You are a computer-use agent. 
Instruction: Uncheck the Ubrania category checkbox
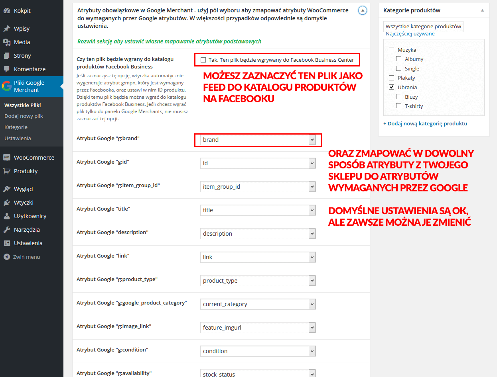392,87
